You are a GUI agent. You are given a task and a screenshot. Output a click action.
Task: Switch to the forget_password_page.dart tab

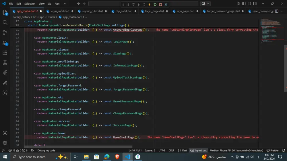click(223, 11)
